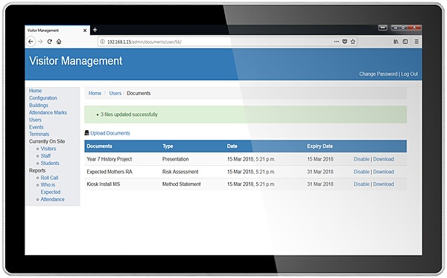Open page actions three-dot menu
Viewport: 447px width, 278px height.
337,42
